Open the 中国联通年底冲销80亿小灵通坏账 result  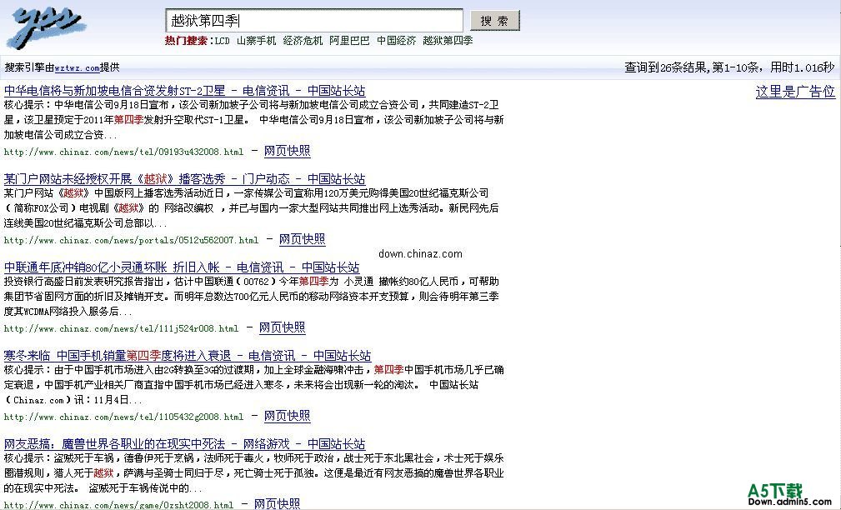(x=182, y=267)
